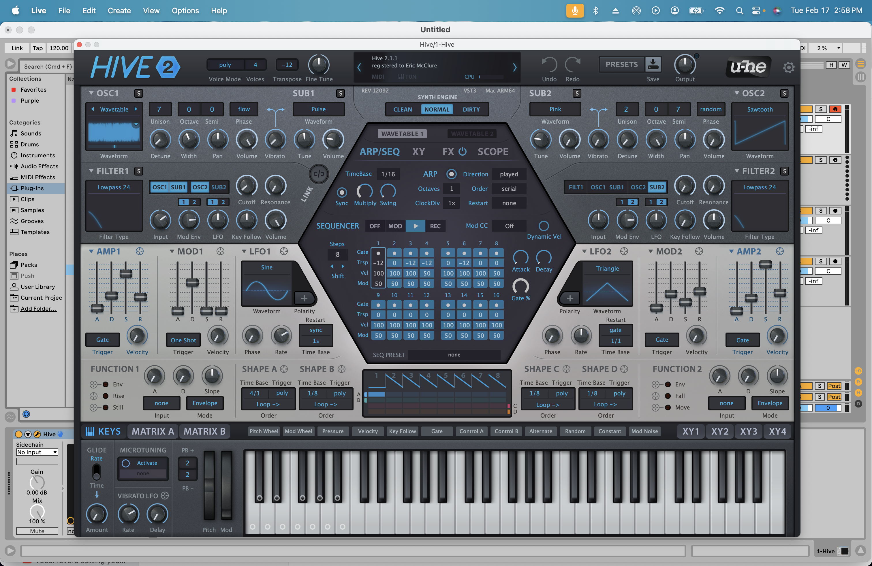The height and width of the screenshot is (566, 872).
Task: Collapse the OSC1 section triangle
Action: click(x=91, y=93)
